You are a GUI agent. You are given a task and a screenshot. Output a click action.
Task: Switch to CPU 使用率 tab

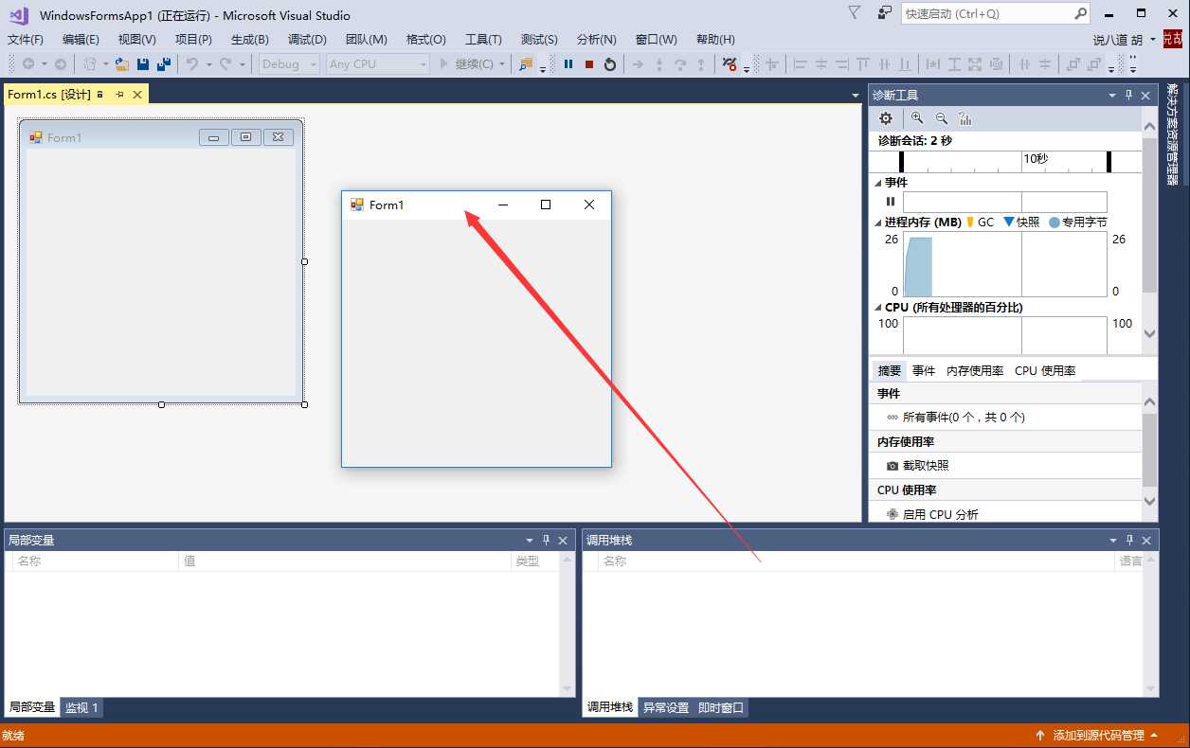pyautogui.click(x=1045, y=371)
